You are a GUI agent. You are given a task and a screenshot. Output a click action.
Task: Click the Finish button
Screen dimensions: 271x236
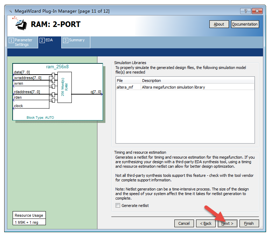[249, 223]
